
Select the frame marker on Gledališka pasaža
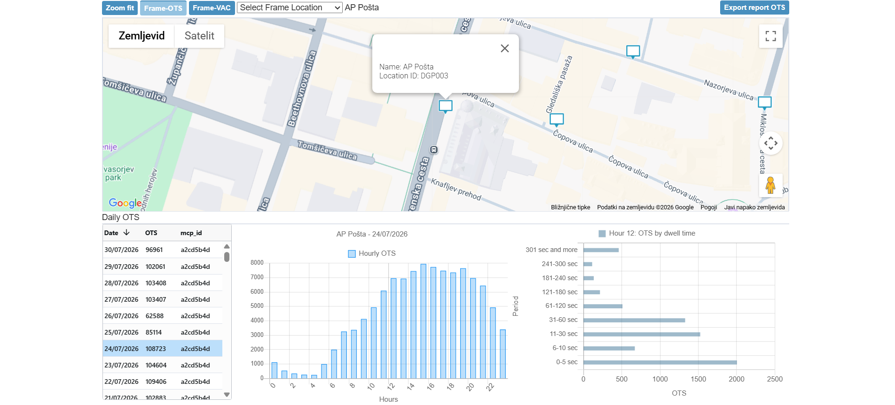(x=557, y=120)
